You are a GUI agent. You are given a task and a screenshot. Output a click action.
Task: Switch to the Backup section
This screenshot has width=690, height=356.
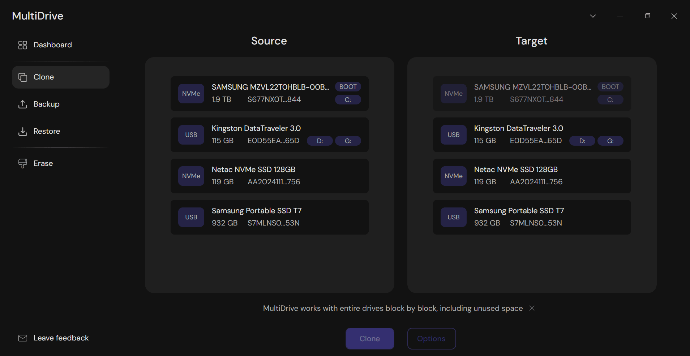(x=61, y=104)
